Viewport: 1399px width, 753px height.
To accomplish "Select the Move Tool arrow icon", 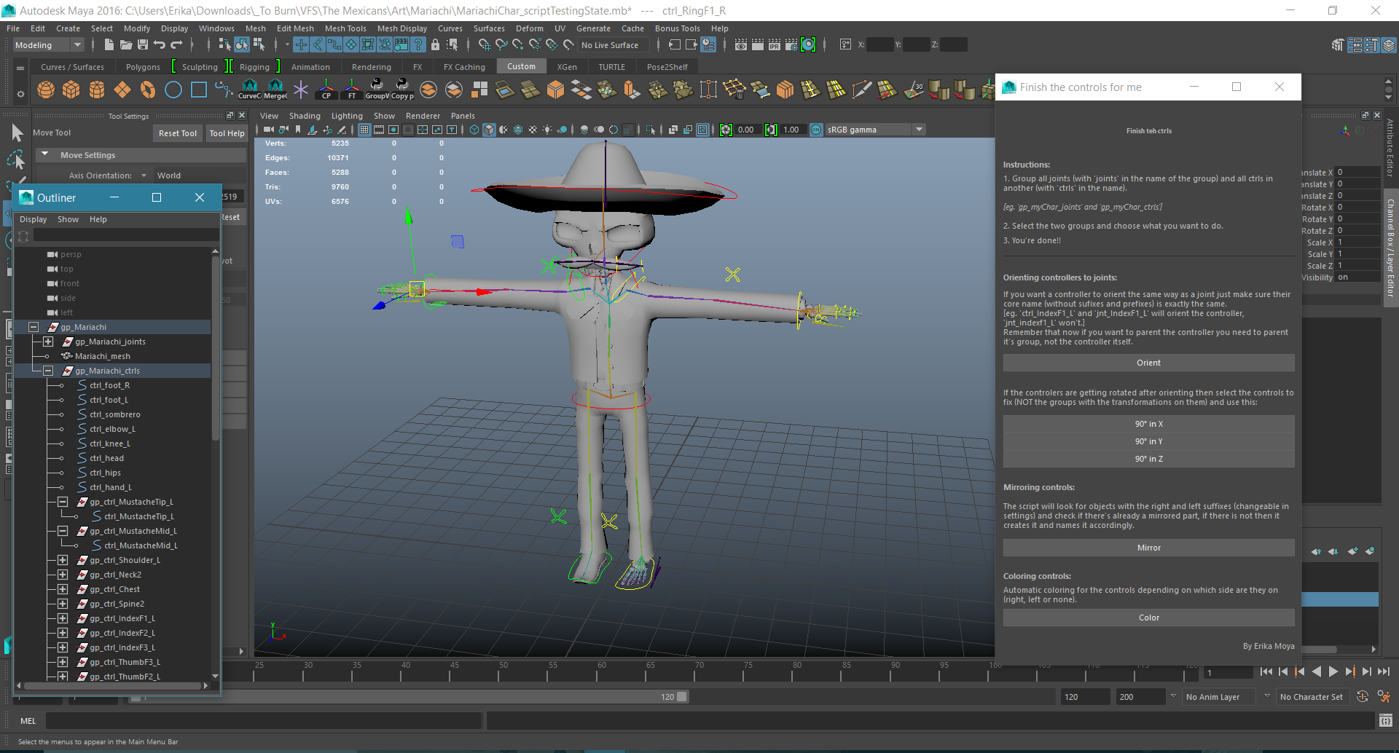I will [17, 133].
